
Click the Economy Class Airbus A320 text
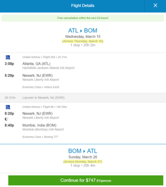(41, 87)
